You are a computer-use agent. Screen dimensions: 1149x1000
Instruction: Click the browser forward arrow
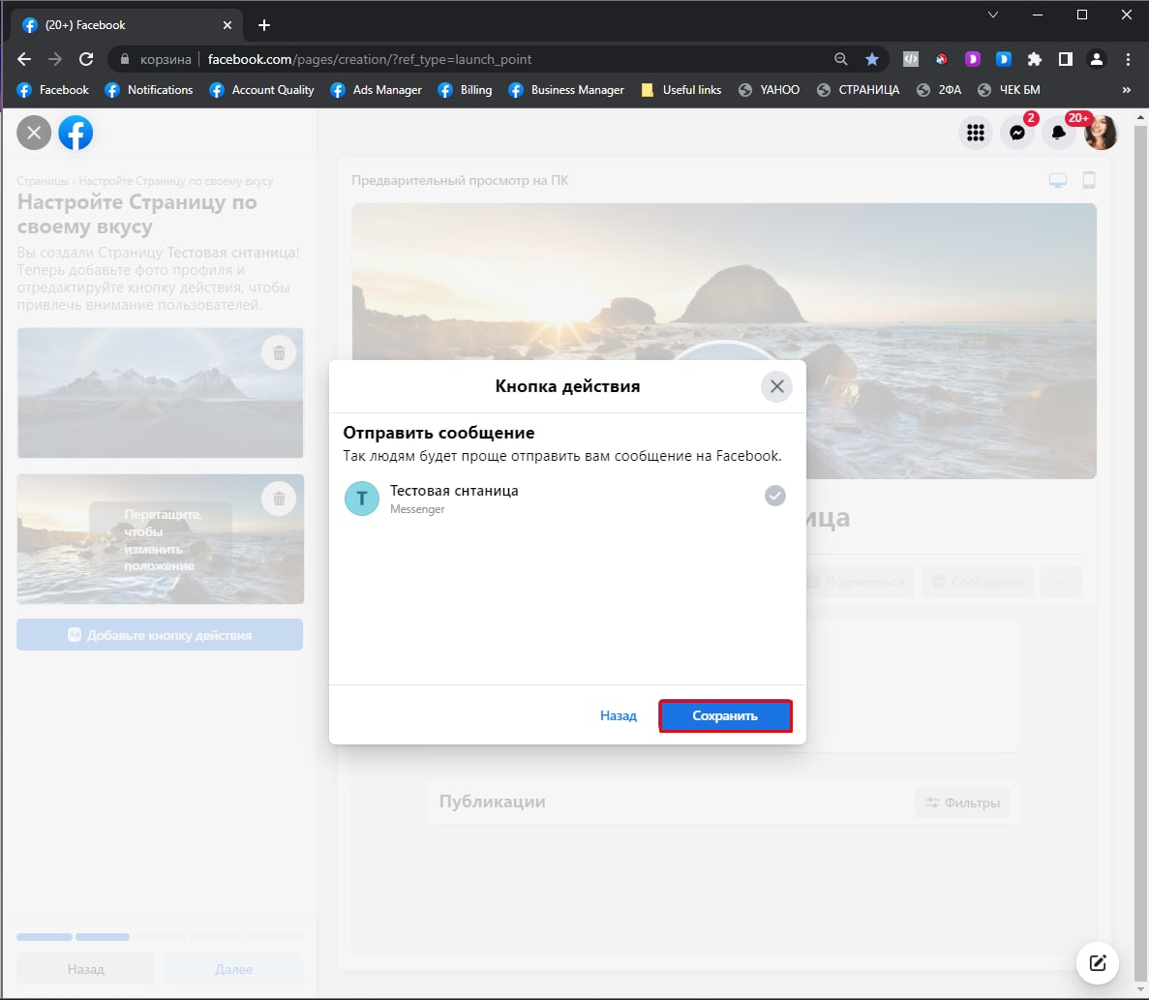pos(55,59)
